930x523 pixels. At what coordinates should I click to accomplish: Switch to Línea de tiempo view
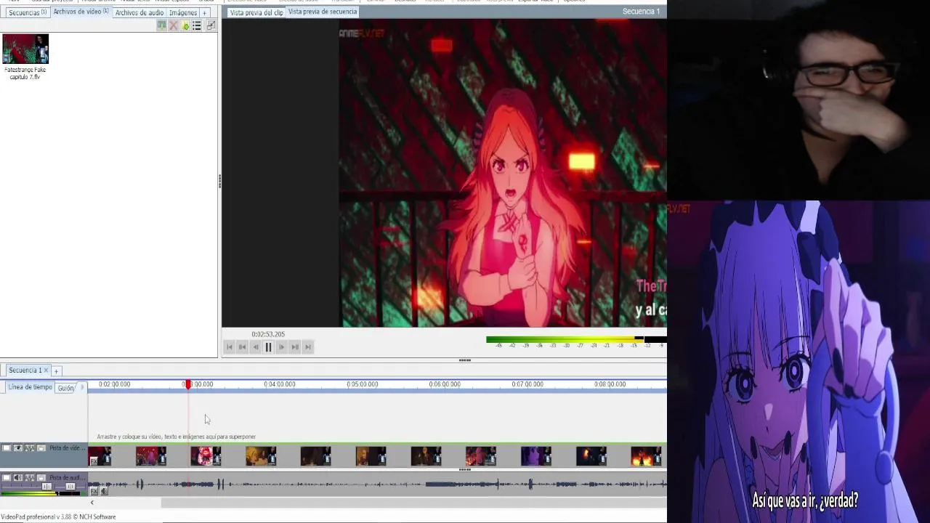(30, 387)
